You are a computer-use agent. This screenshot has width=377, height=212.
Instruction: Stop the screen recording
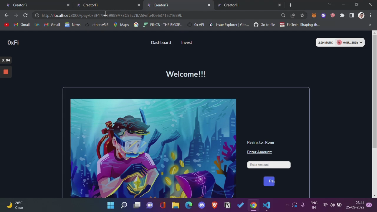tap(6, 72)
